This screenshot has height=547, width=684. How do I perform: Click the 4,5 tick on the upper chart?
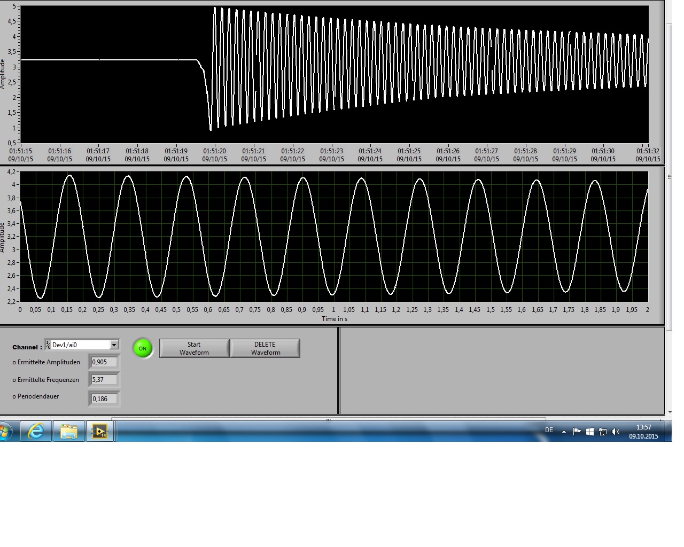pyautogui.click(x=11, y=21)
